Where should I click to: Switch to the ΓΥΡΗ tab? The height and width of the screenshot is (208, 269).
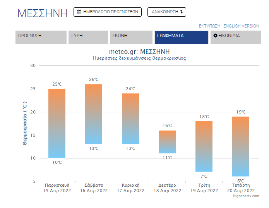(88, 37)
